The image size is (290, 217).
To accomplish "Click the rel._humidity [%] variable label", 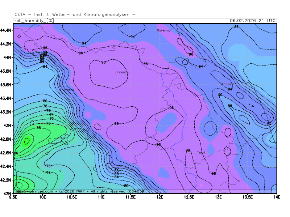I will tap(34, 21).
